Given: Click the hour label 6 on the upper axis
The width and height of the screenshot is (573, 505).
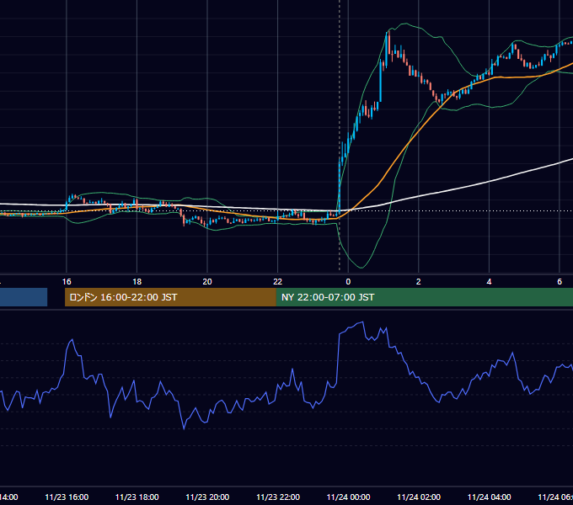Looking at the screenshot, I should (x=560, y=282).
